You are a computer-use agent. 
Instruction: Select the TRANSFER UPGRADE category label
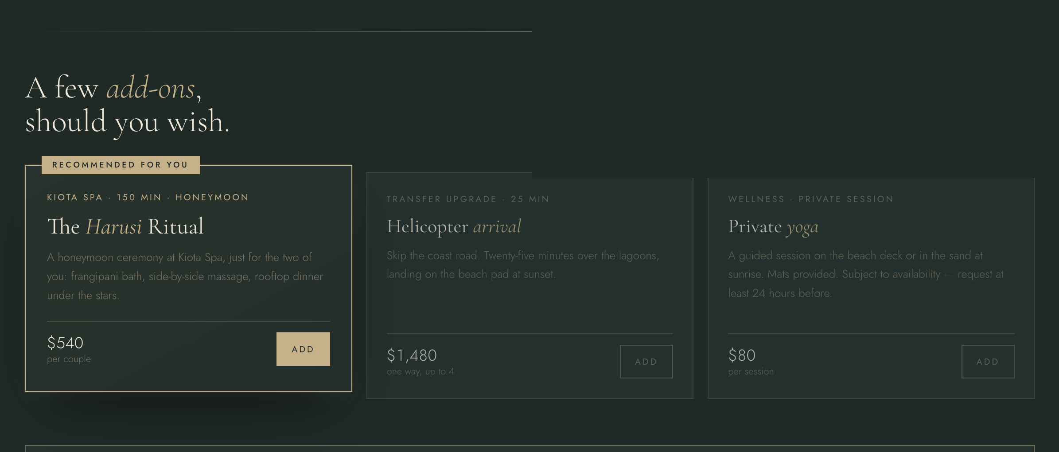(440, 199)
